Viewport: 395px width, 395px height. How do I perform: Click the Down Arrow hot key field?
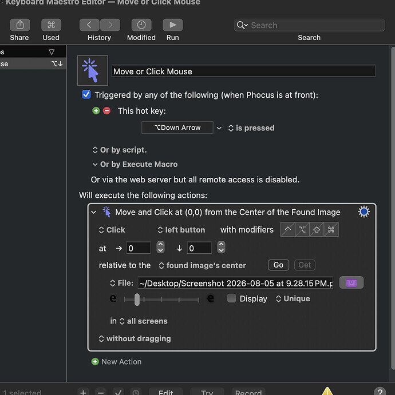177,127
